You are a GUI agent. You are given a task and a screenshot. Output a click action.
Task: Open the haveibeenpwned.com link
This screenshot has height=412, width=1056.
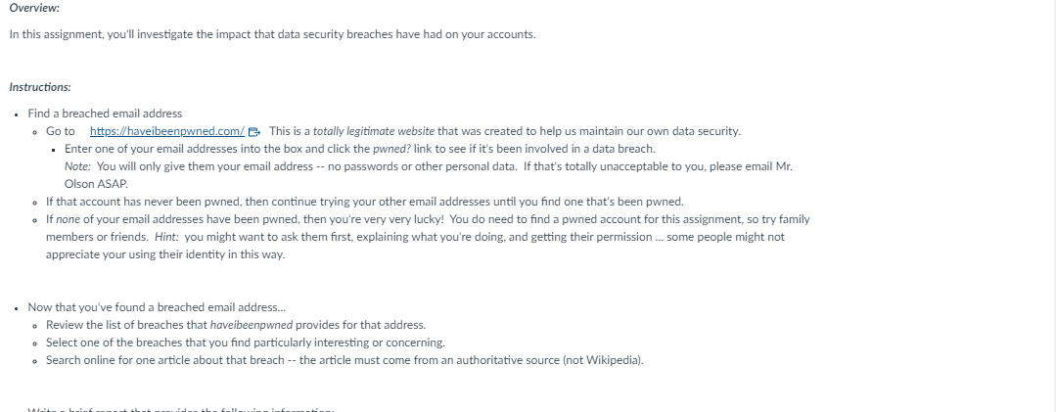point(167,131)
